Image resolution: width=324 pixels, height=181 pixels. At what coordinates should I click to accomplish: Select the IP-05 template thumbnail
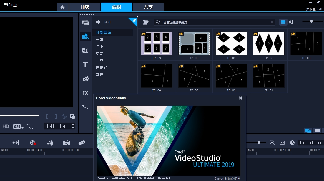coord(306,43)
